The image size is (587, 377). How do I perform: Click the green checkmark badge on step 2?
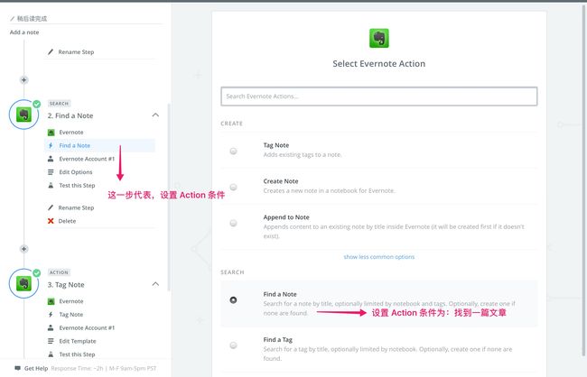tap(36, 104)
